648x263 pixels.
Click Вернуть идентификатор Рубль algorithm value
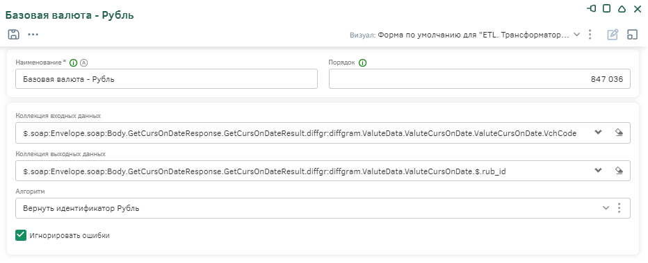pos(81,209)
